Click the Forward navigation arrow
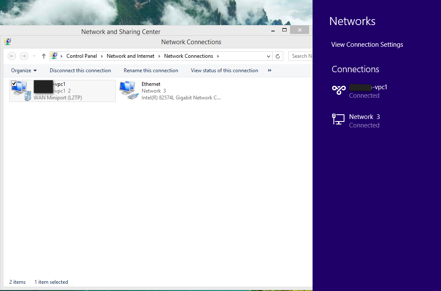This screenshot has height=291, width=441. (x=24, y=56)
